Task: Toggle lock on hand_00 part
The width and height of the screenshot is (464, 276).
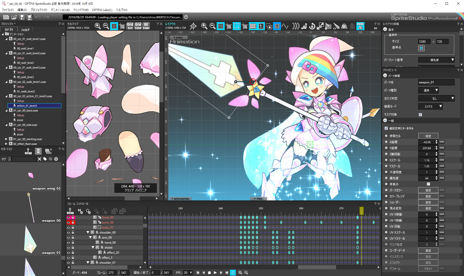Action: 73,242
